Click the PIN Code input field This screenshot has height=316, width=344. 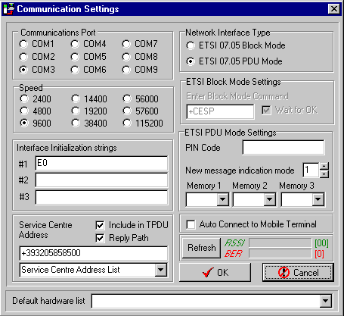tap(284, 148)
